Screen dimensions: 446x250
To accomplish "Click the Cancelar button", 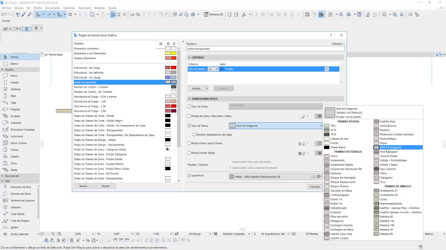I will pyautogui.click(x=315, y=187).
